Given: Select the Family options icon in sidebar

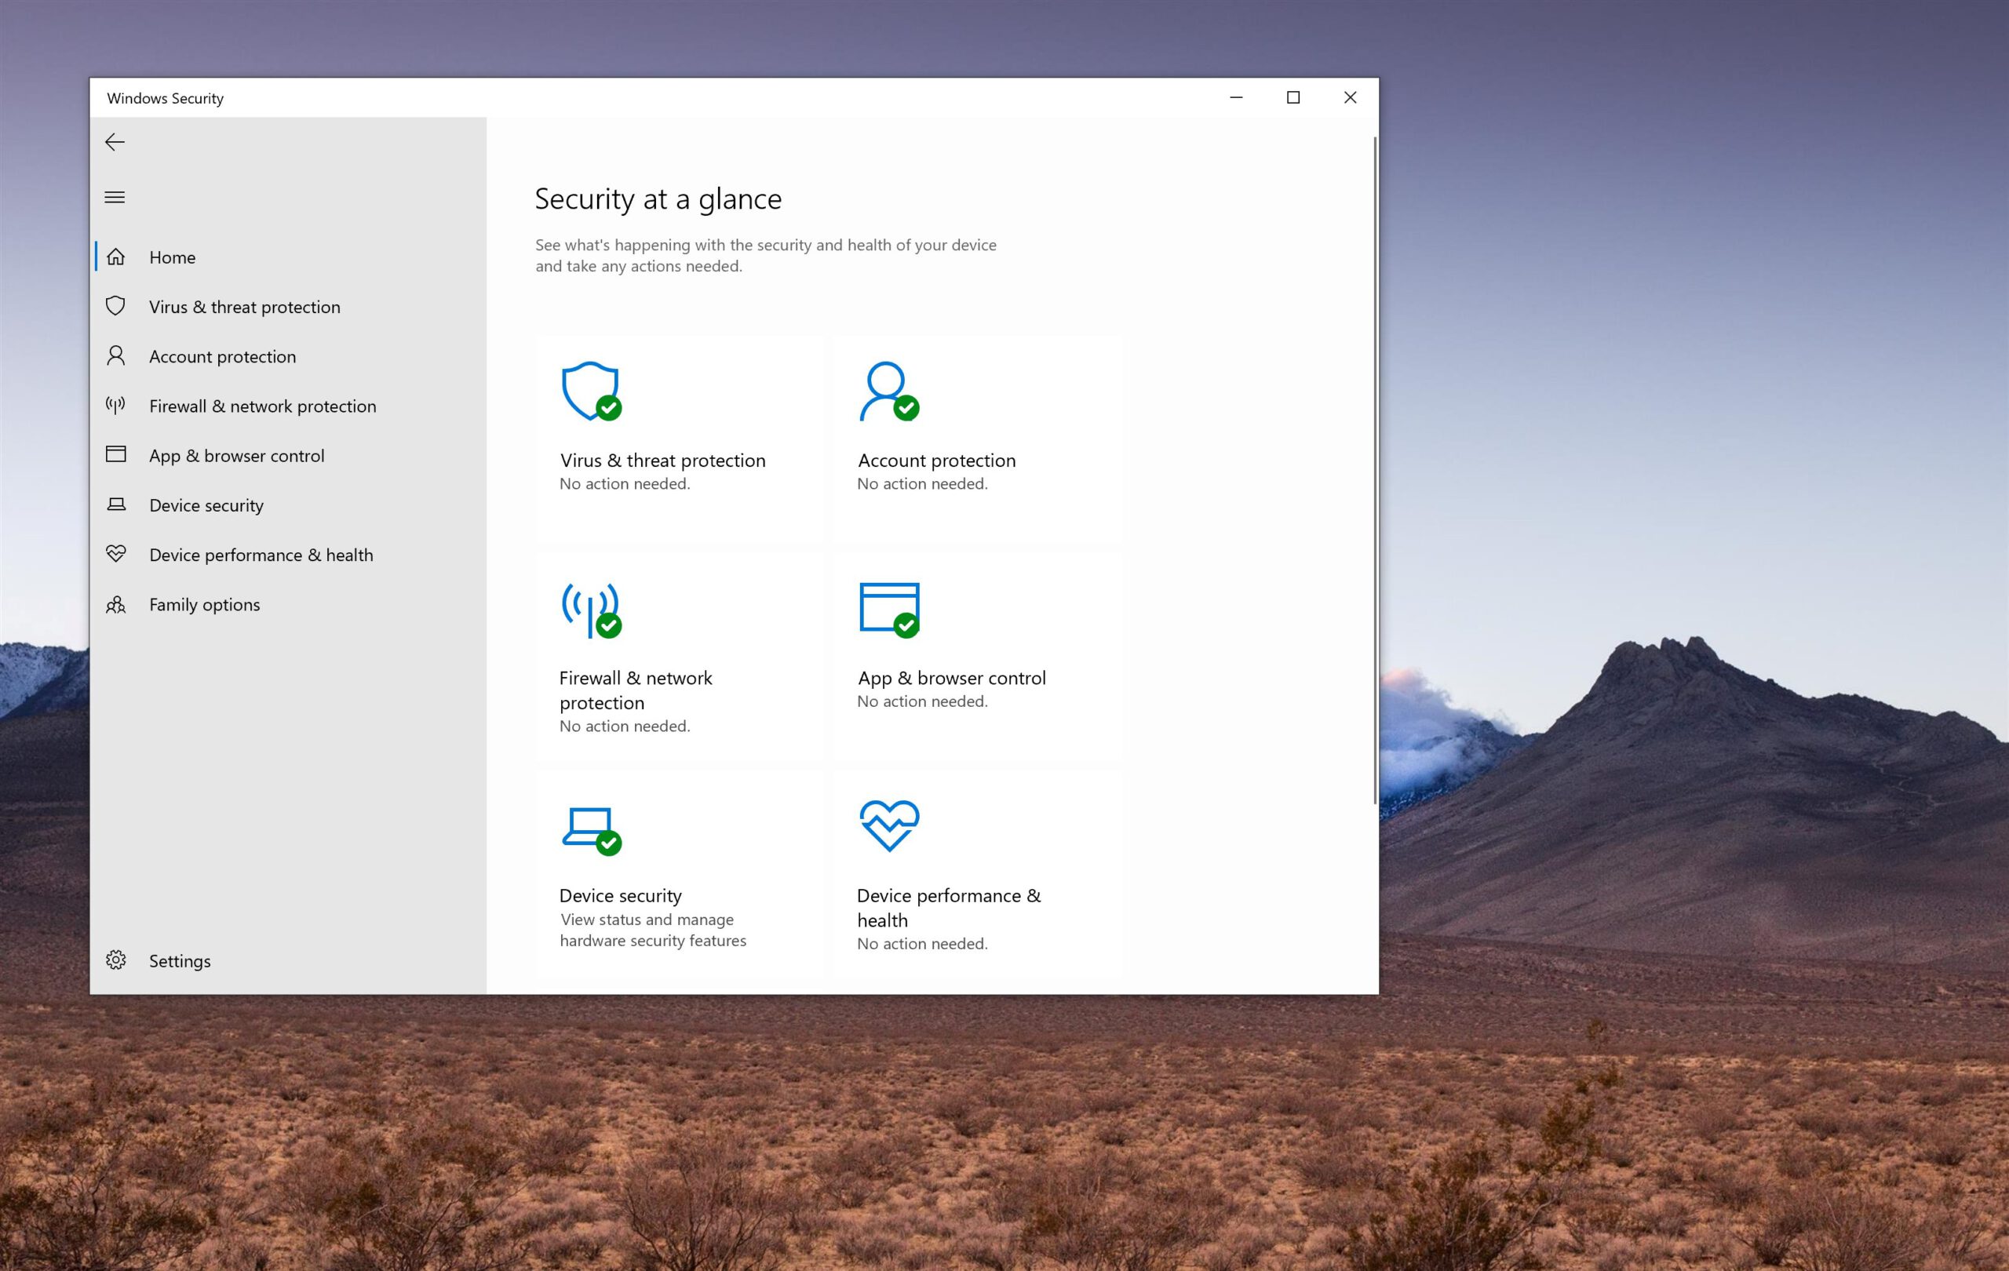Looking at the screenshot, I should point(117,604).
